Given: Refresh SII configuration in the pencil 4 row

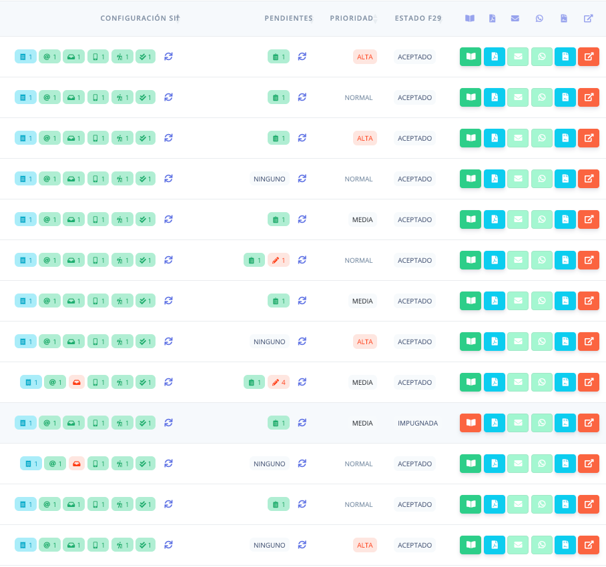Looking at the screenshot, I should [168, 382].
